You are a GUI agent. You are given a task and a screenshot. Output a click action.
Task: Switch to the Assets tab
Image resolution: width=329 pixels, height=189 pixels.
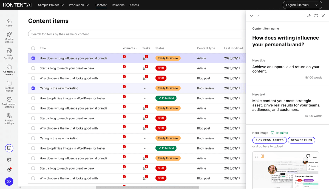(x=134, y=5)
